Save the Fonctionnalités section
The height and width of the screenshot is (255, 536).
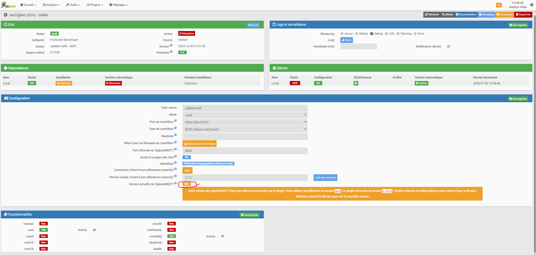click(x=250, y=215)
